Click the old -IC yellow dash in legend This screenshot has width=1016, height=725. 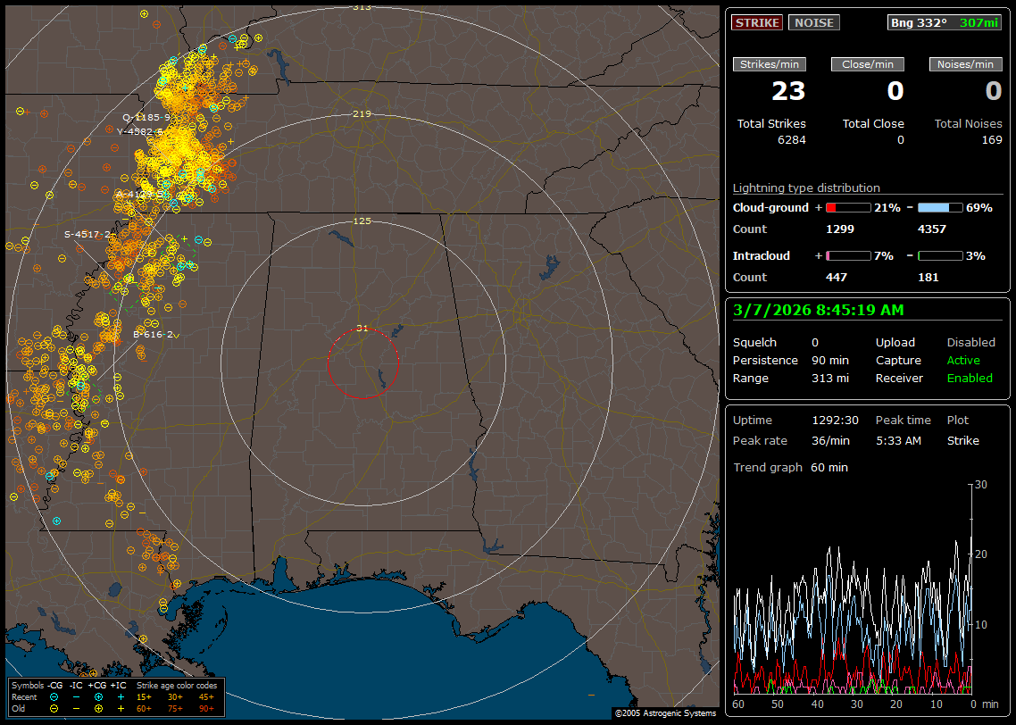click(x=76, y=708)
